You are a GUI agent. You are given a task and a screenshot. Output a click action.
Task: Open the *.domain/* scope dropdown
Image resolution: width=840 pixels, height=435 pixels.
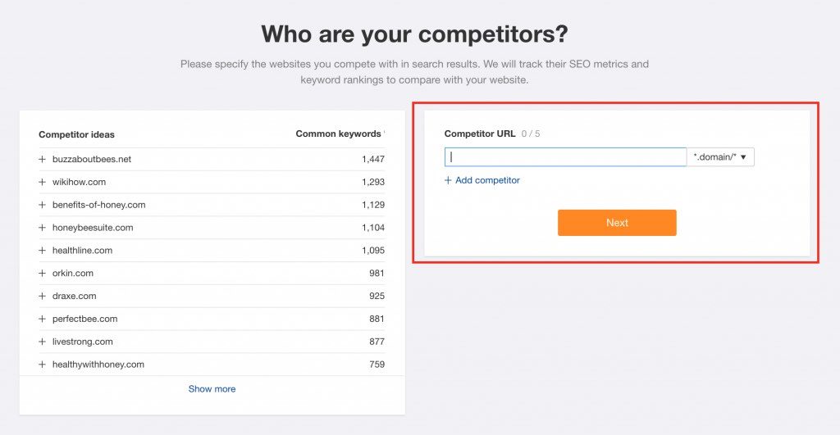720,157
